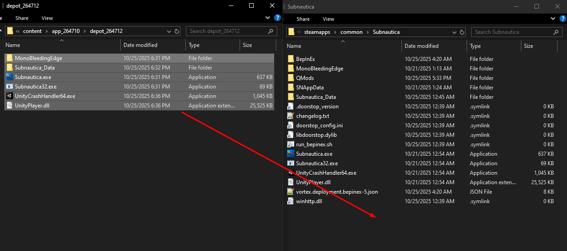This screenshot has height=251, width=567.
Task: Click vortex.deployment.bepinex-5.json file name
Action: [x=337, y=192]
